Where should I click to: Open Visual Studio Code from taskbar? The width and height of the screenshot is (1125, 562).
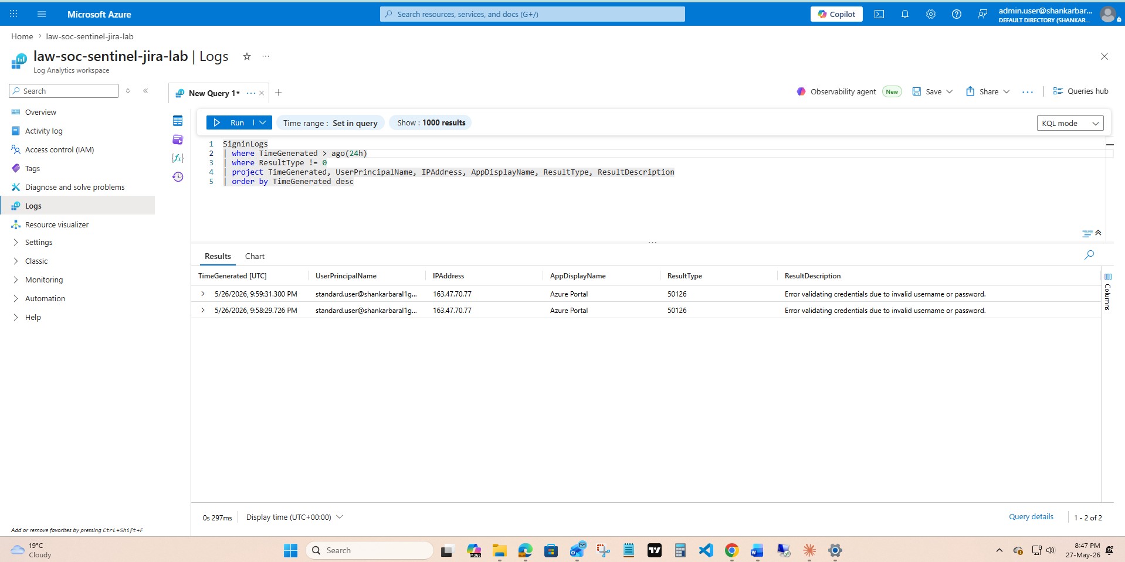(x=706, y=550)
